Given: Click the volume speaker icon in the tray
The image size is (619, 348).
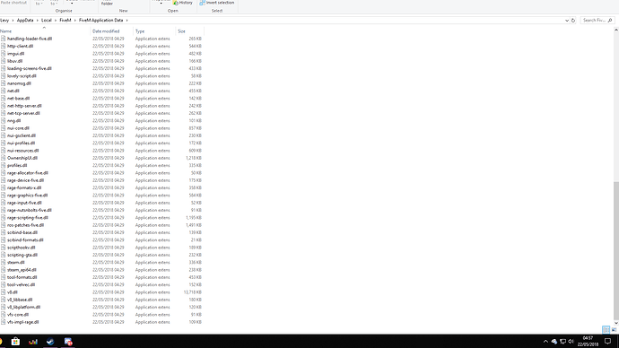Looking at the screenshot, I should click(x=571, y=342).
